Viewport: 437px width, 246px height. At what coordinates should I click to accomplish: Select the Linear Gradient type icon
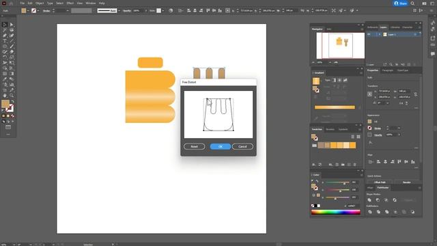(334, 81)
